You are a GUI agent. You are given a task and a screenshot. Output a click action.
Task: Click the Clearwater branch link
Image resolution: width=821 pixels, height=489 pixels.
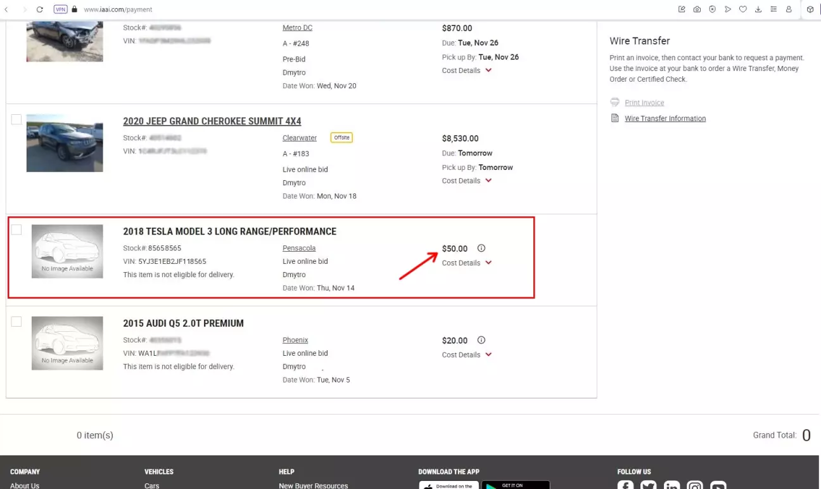click(x=299, y=138)
